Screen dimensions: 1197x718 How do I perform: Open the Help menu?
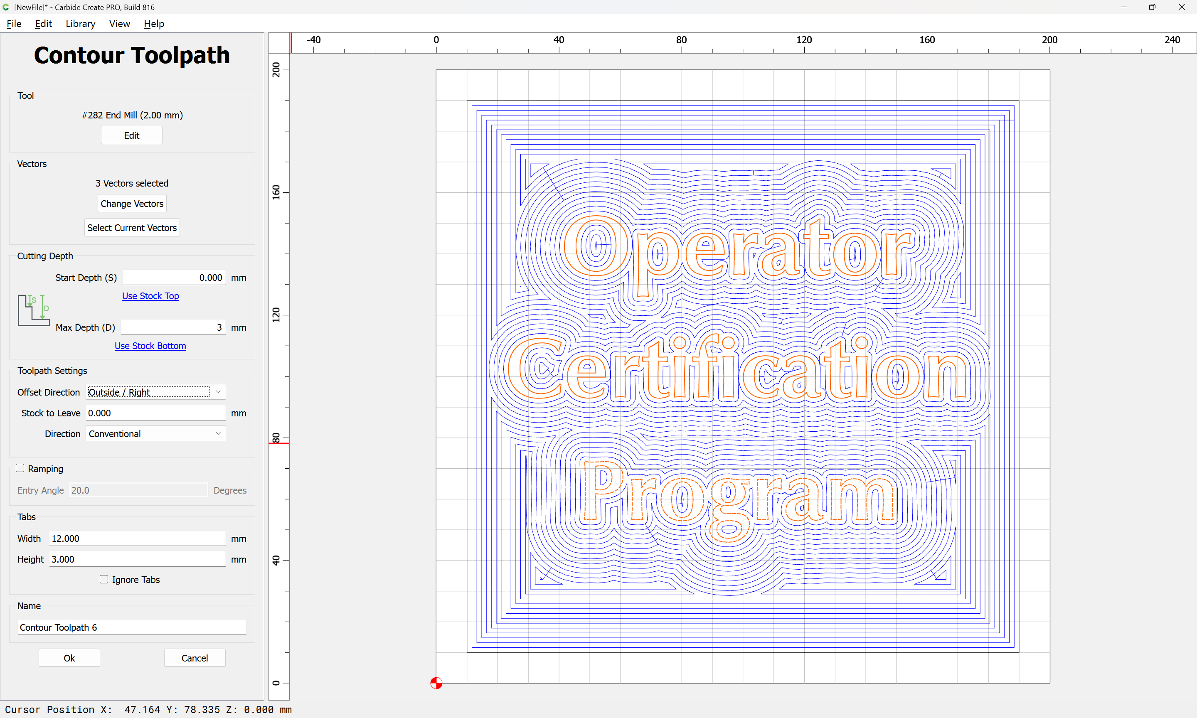(x=154, y=24)
